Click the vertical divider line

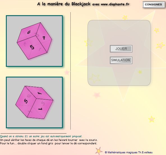(x=70, y=71)
